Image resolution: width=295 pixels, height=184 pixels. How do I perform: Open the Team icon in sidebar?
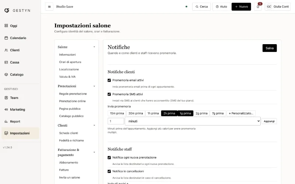(x=6, y=98)
